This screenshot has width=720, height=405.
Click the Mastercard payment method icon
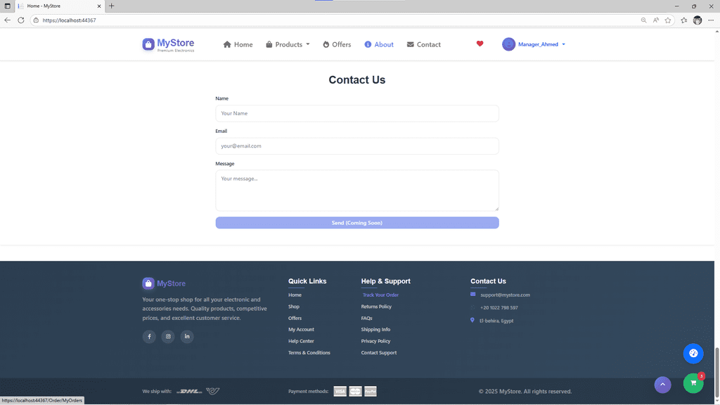[355, 391]
